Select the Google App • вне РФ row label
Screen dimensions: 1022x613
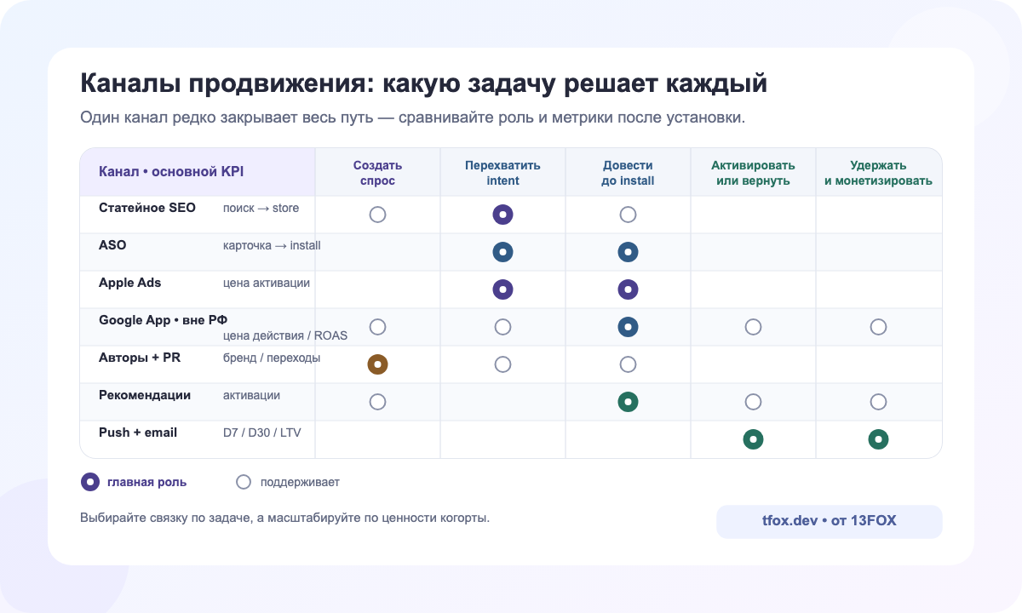coord(164,320)
